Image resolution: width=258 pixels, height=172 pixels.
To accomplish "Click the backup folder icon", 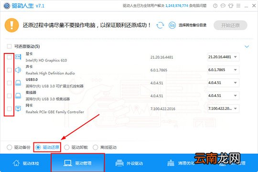I will point(172,25).
